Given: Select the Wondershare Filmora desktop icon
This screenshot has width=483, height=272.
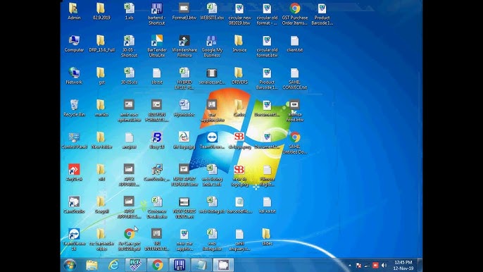Looking at the screenshot, I should (x=184, y=46).
